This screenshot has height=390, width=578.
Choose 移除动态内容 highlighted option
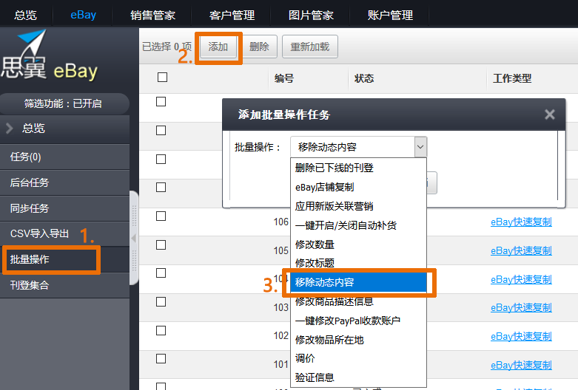point(358,282)
